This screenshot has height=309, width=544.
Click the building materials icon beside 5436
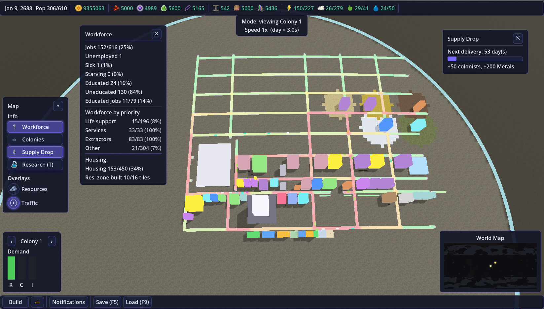pos(260,8)
